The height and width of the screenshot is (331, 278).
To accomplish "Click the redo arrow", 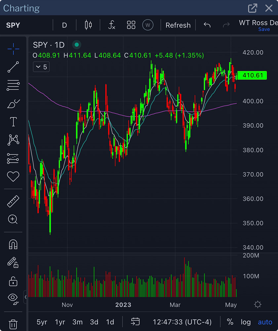I will click(x=226, y=25).
